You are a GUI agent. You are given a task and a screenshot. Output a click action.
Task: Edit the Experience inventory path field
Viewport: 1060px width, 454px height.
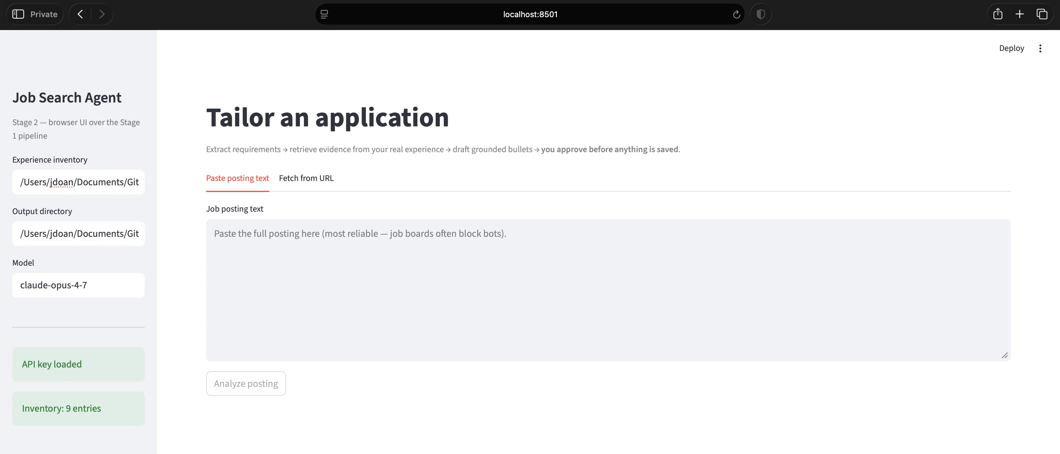(x=79, y=182)
